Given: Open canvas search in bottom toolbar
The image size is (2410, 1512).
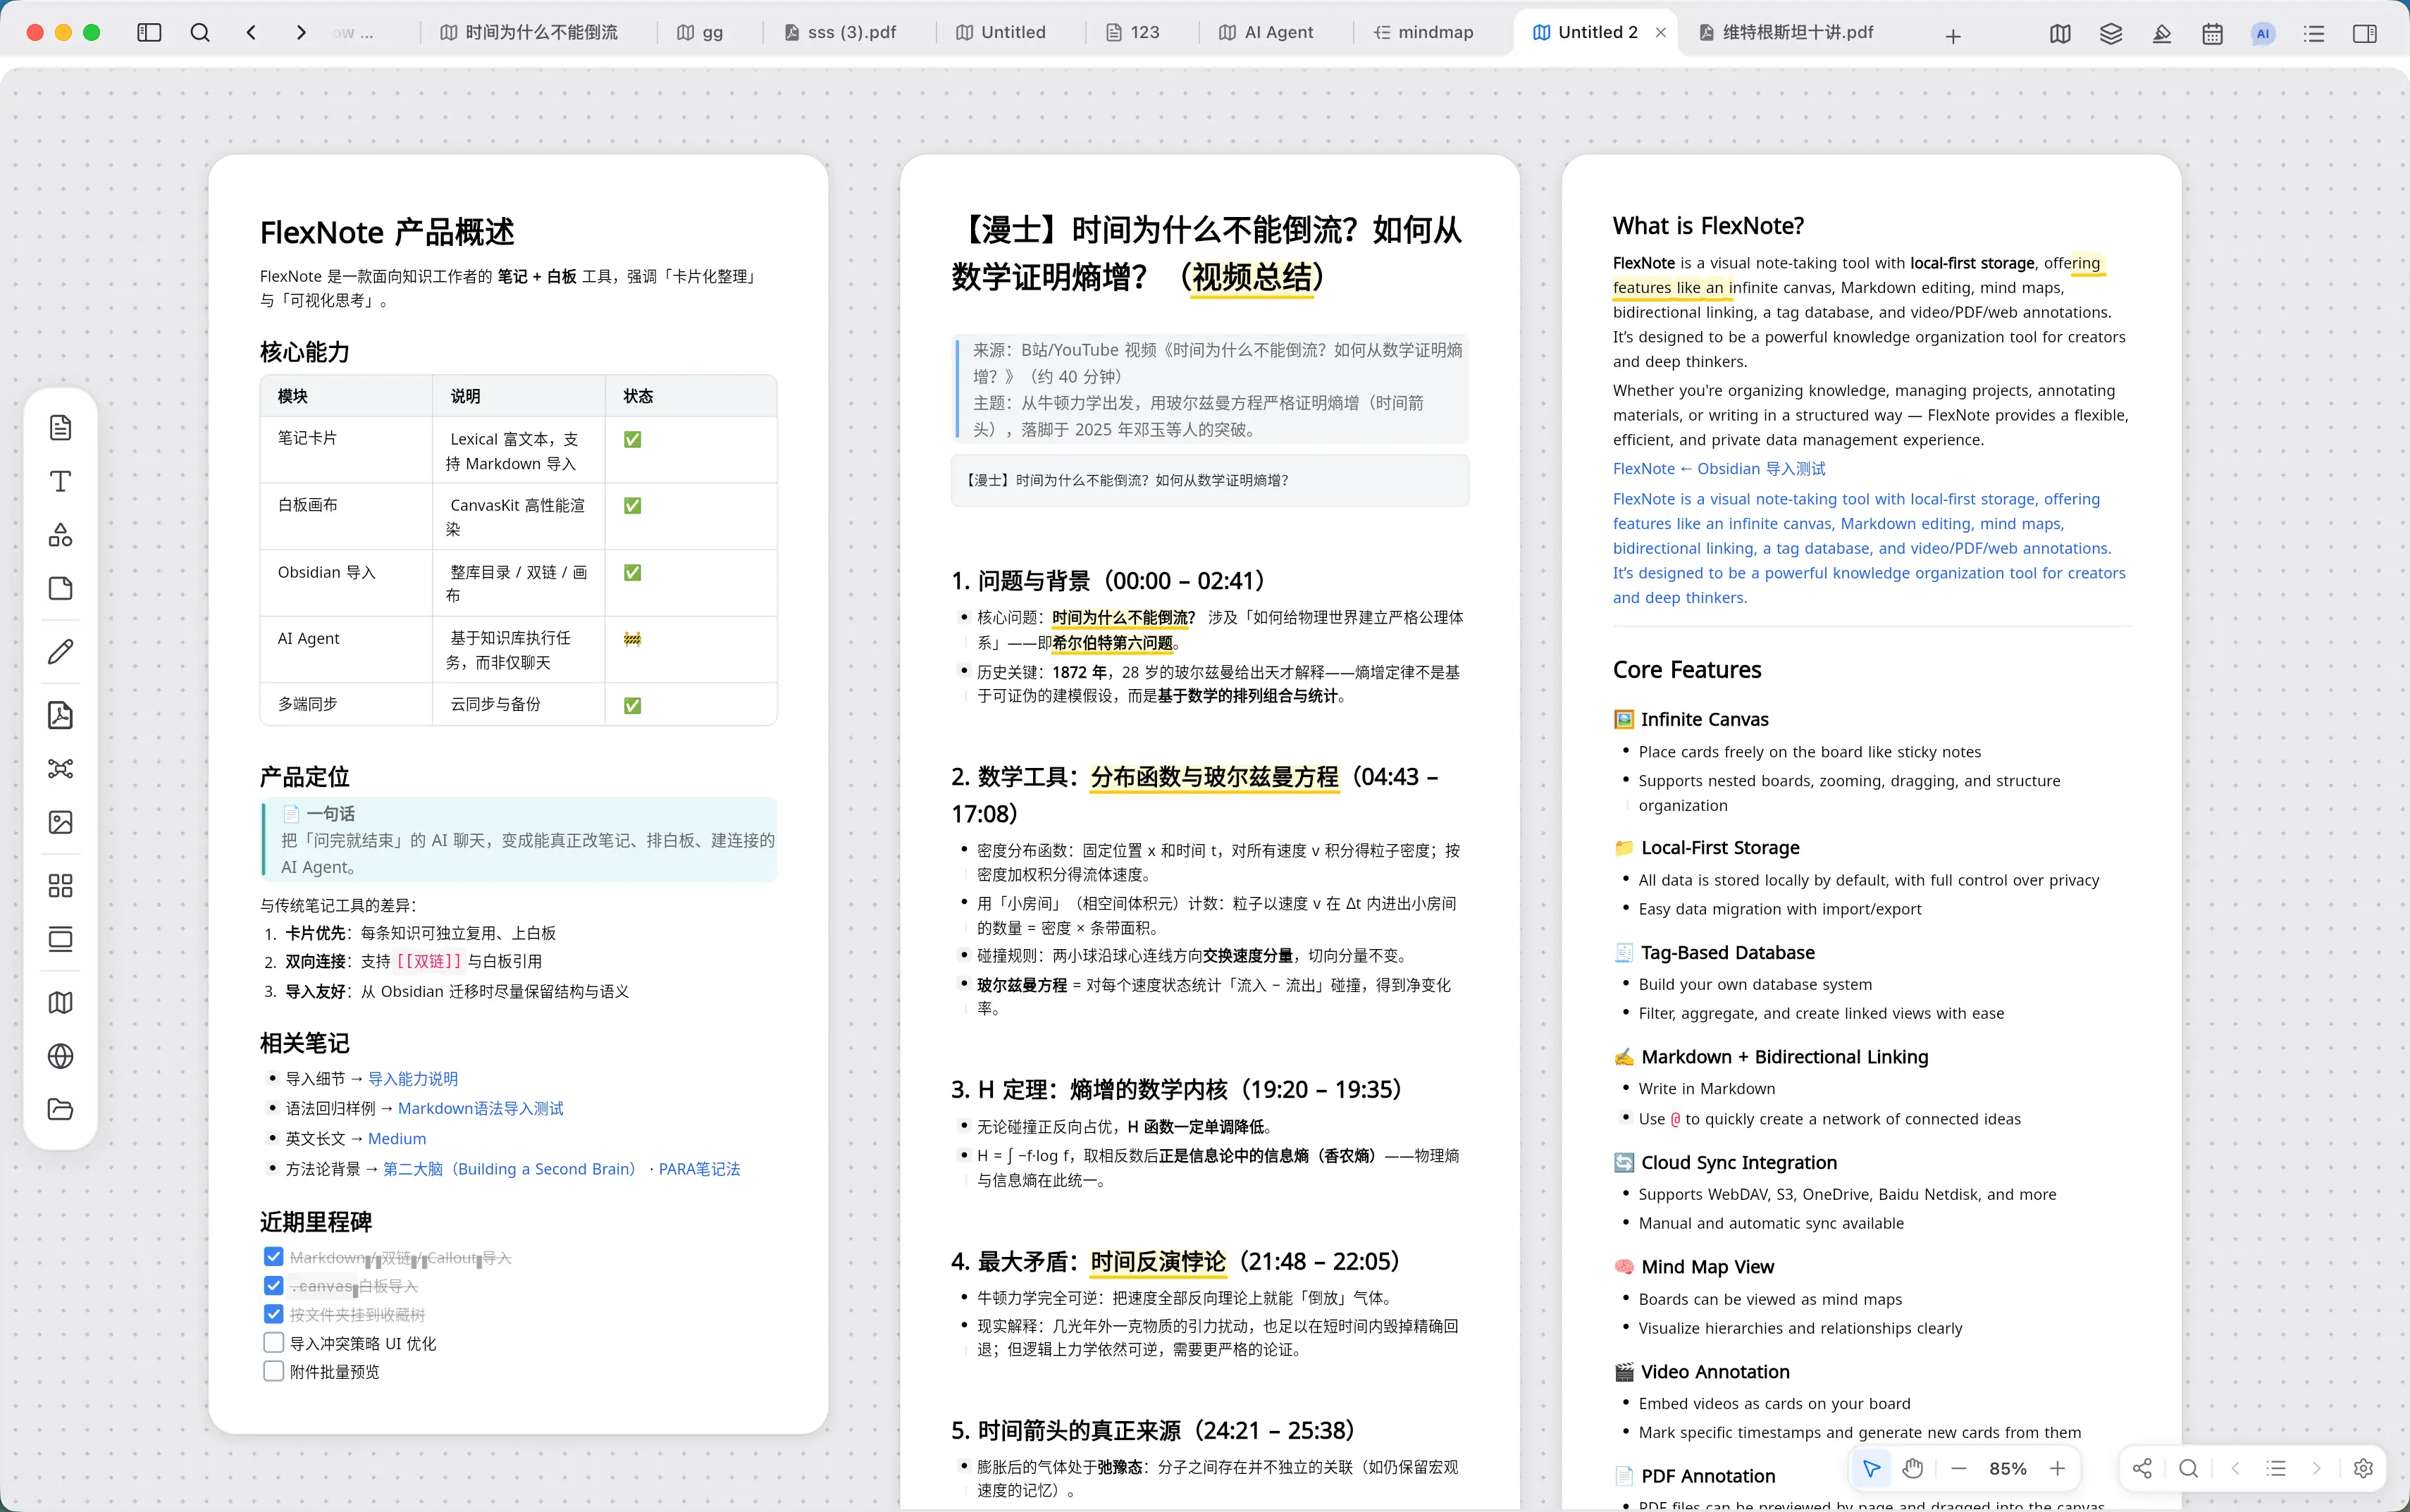Looking at the screenshot, I should (2189, 1468).
